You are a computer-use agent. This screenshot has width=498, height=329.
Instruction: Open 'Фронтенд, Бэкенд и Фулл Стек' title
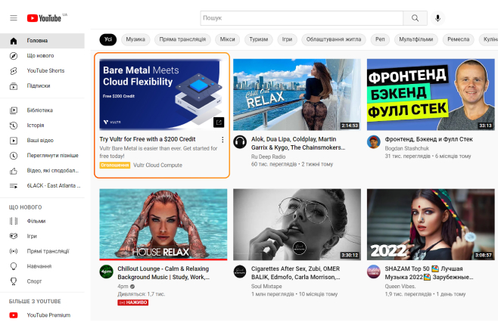tap(429, 139)
